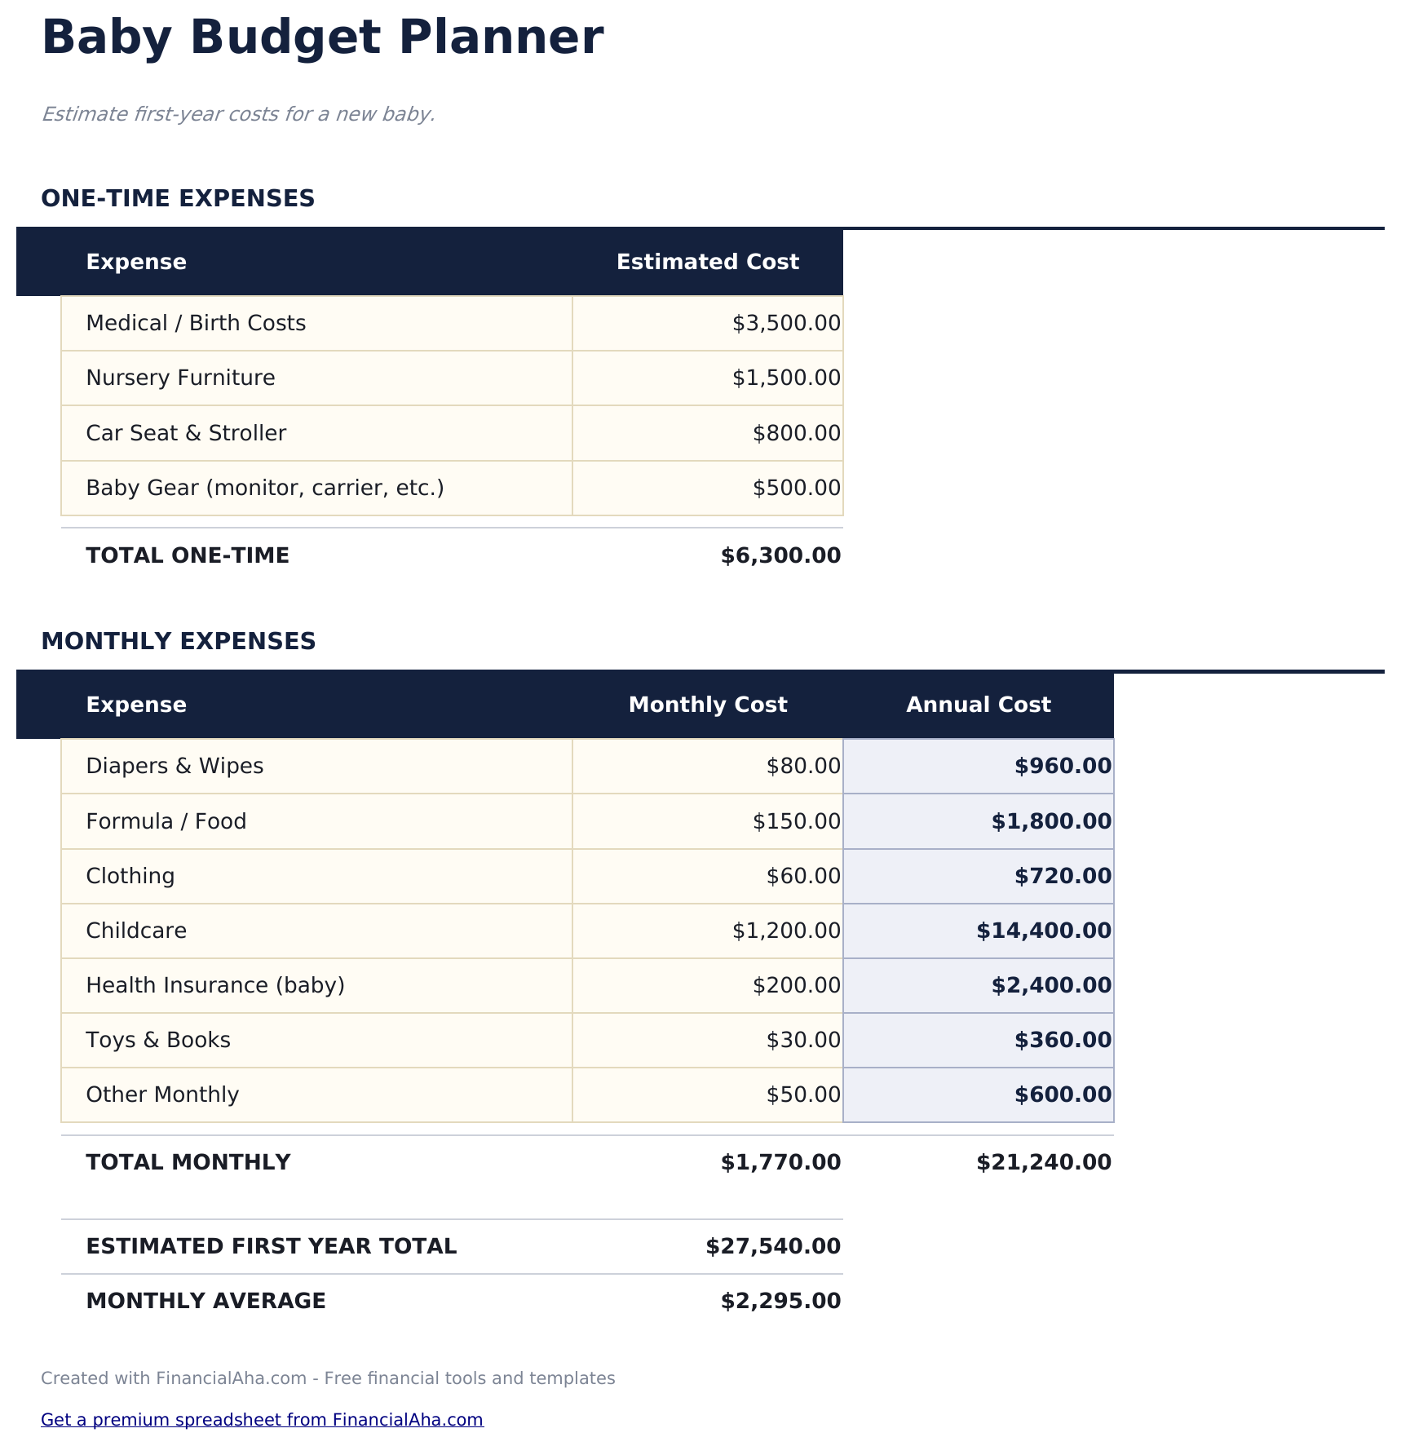The image size is (1401, 1446).
Task: Click the Childcare monthly cost of $1,200.00
Action: 707,931
